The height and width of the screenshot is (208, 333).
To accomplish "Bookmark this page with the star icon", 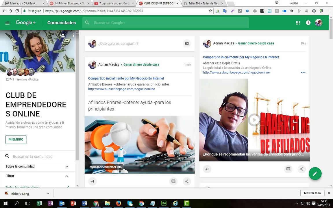I will 210,11.
